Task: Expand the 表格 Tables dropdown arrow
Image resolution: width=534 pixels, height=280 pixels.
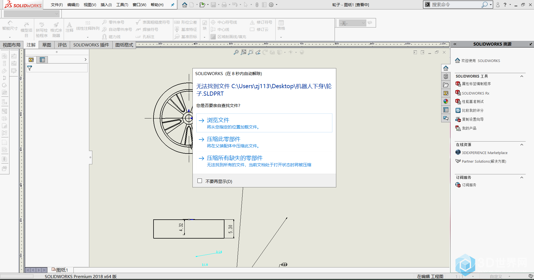Action: (281, 37)
